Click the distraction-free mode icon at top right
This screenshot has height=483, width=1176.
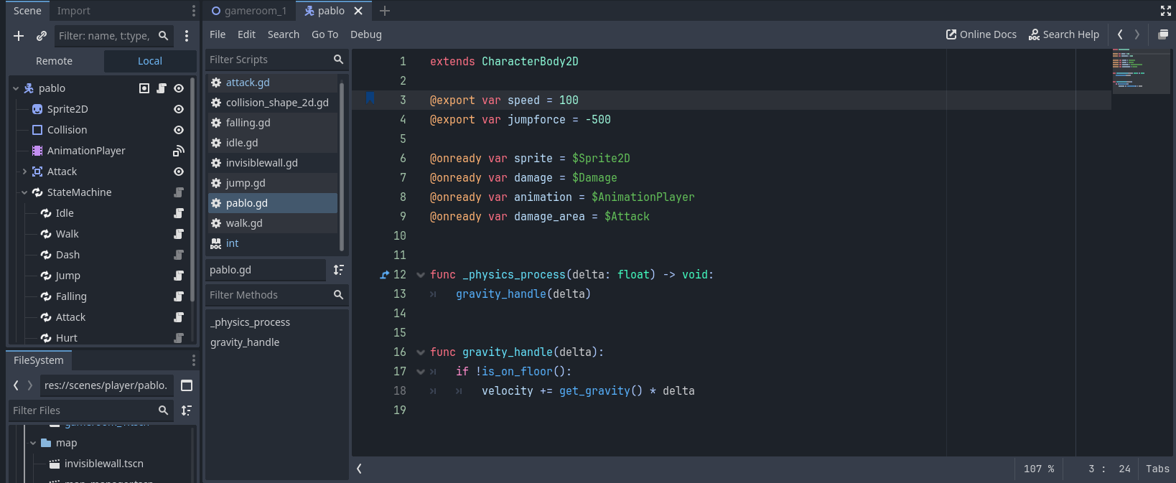pos(1166,11)
